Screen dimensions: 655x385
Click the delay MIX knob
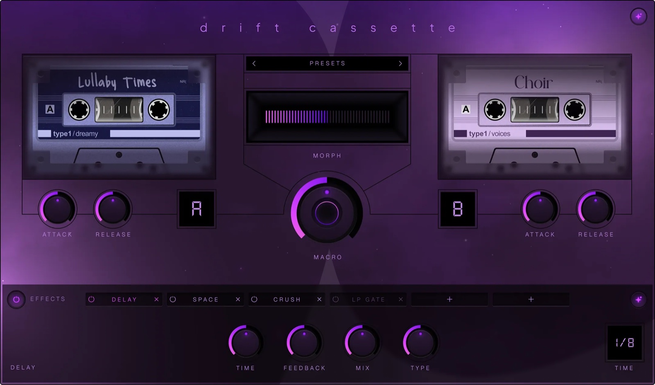[x=362, y=342]
